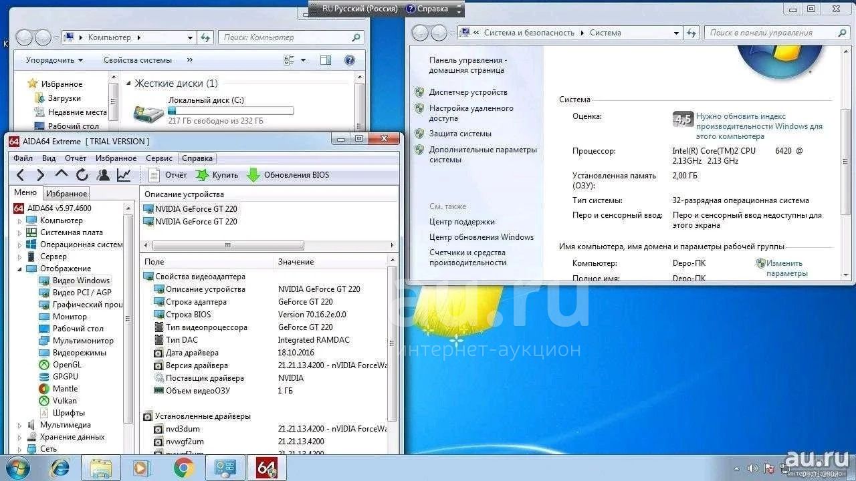Open the AIDA64 user icon tool
Image resolution: width=856 pixels, height=481 pixels.
coord(103,175)
